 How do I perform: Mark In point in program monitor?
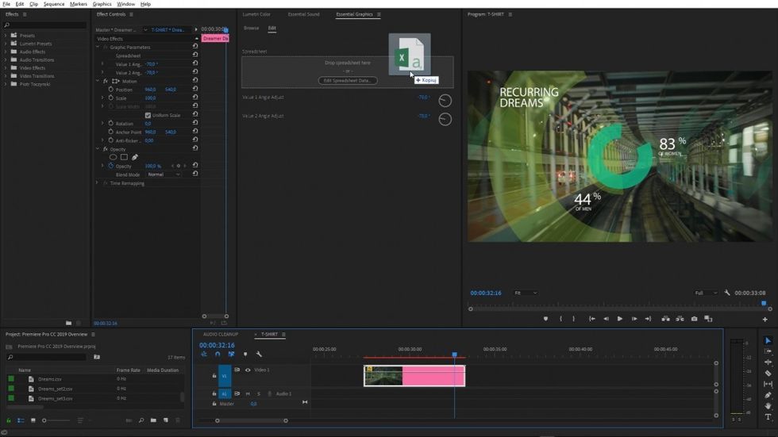[x=560, y=319]
